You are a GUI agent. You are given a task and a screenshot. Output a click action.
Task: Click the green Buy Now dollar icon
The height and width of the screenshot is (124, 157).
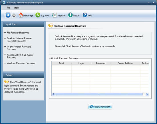coord(38,15)
